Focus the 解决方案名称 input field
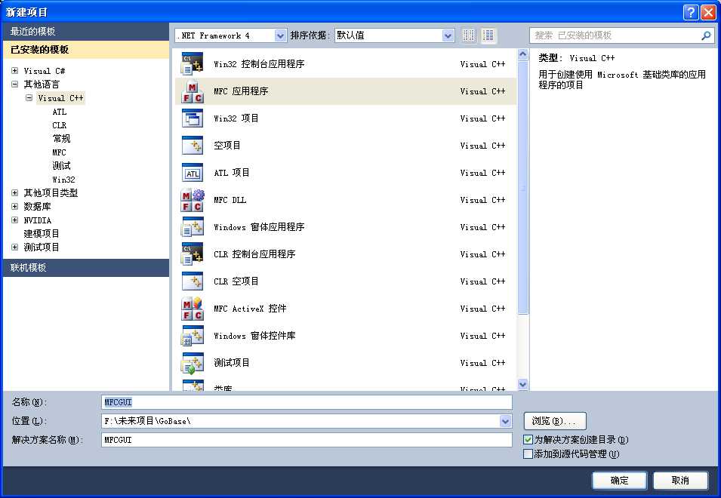 [307, 440]
